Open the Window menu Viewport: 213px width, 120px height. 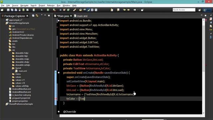pyautogui.click(x=66, y=5)
